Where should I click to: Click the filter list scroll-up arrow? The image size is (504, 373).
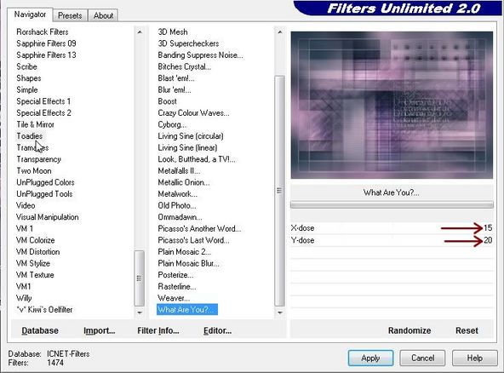pos(280,32)
